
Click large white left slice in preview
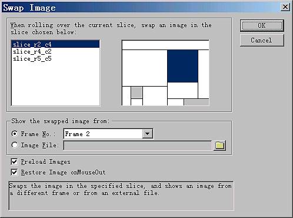click(145, 68)
